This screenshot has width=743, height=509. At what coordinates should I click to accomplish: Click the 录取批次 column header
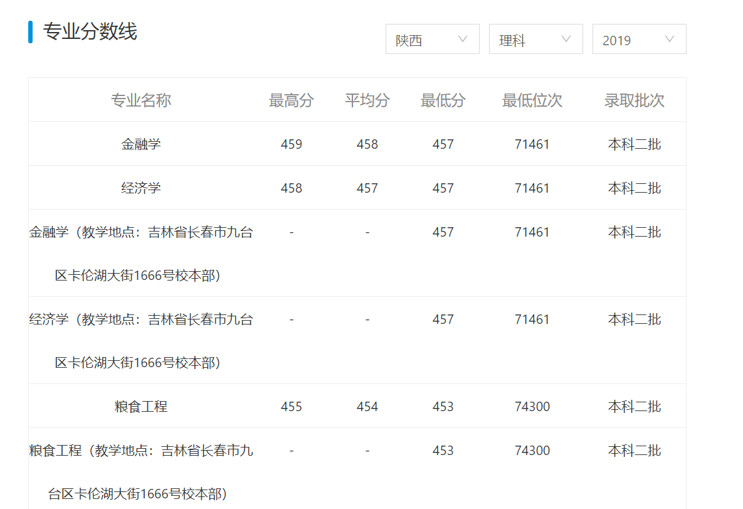tap(633, 99)
